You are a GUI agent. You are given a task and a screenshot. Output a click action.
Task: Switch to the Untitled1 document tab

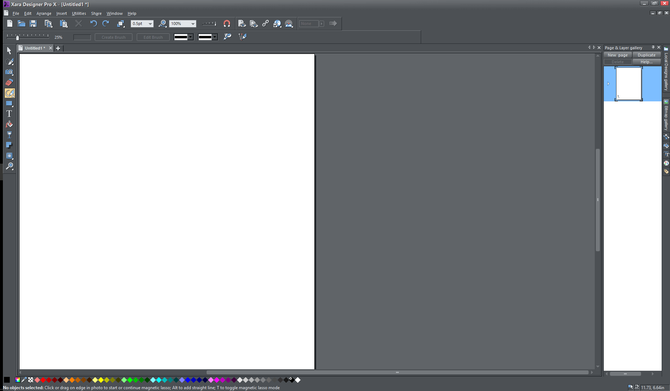coord(34,48)
